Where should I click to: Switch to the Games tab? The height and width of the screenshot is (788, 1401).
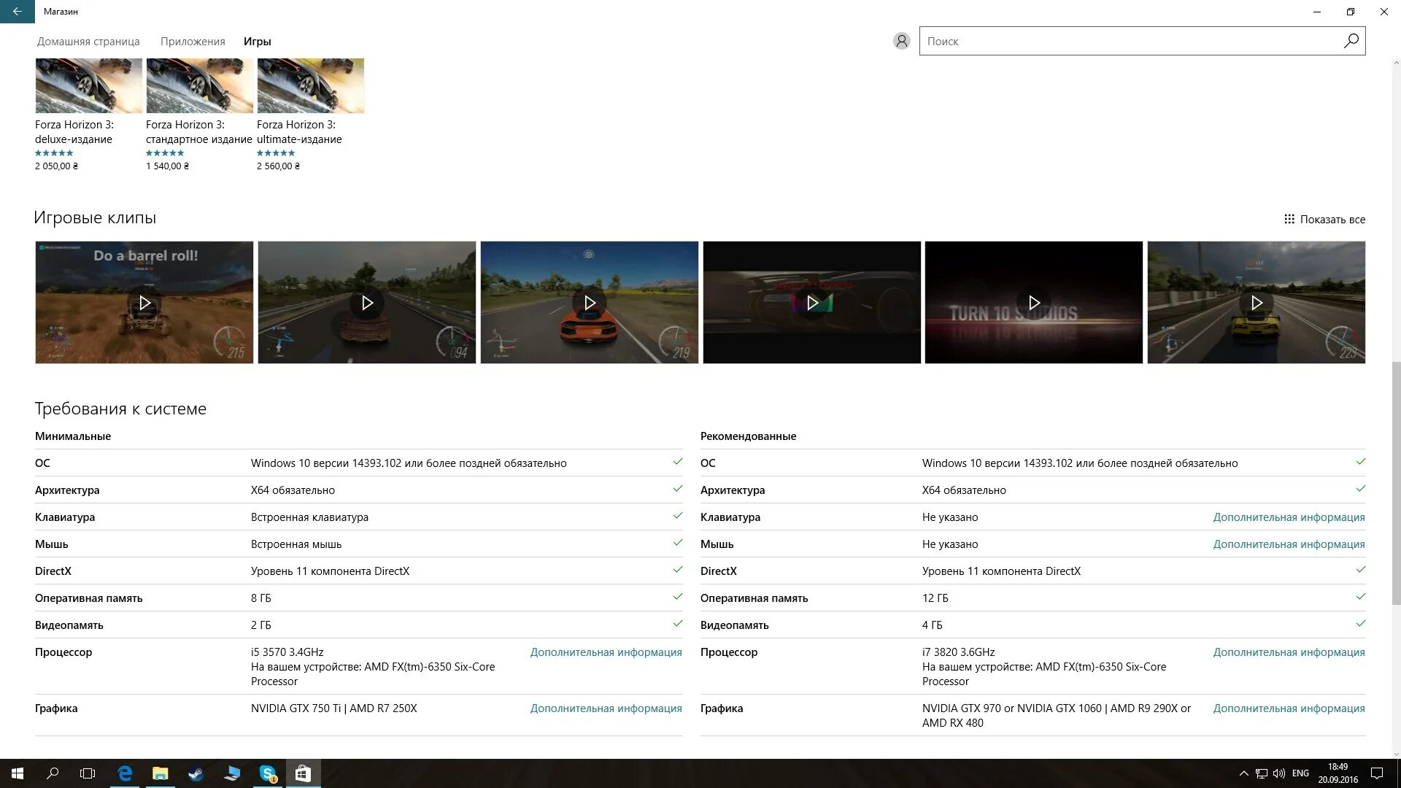click(x=257, y=42)
